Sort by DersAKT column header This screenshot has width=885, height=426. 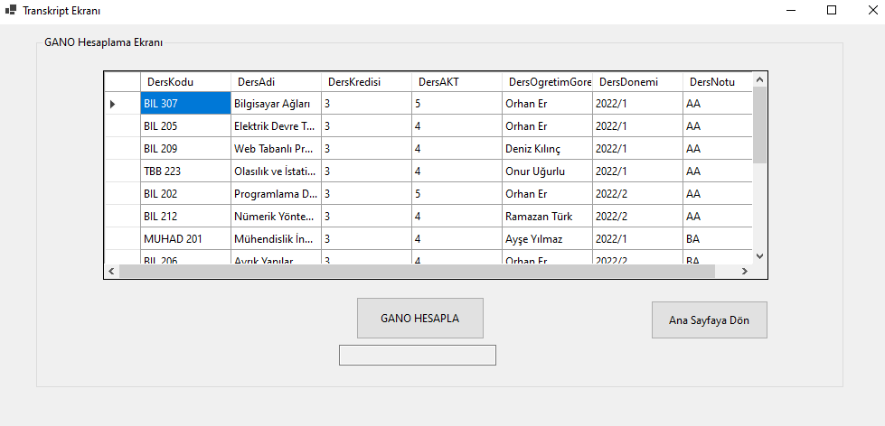457,82
